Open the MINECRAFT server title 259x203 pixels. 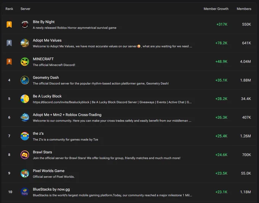(x=43, y=59)
